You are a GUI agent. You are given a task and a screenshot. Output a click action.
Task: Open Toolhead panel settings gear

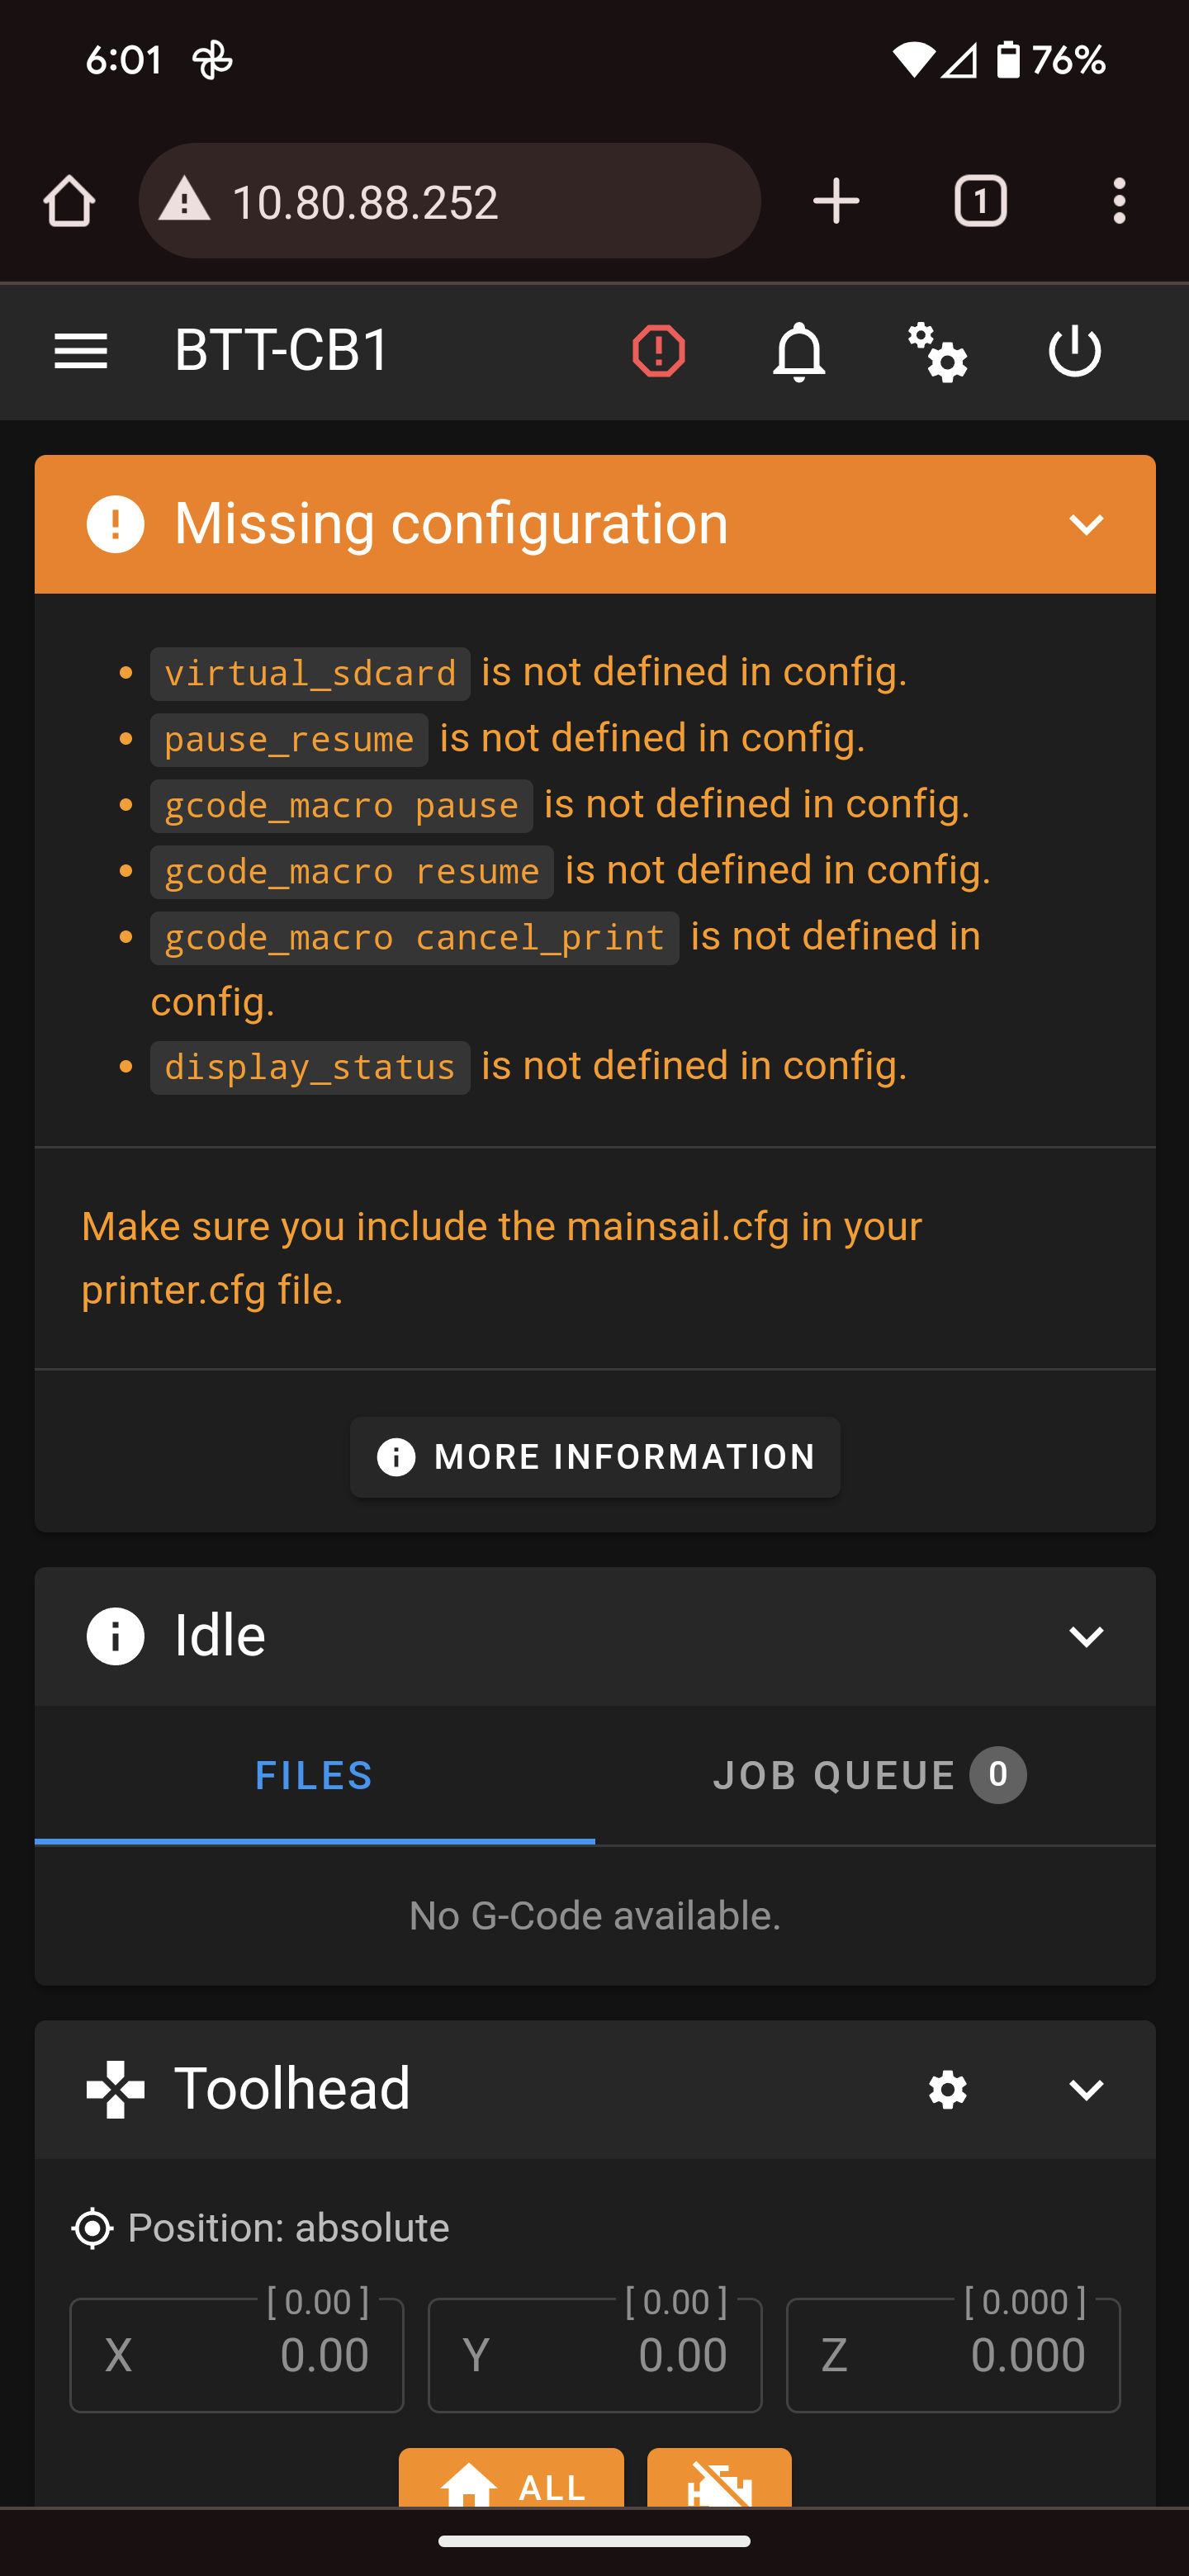click(947, 2089)
